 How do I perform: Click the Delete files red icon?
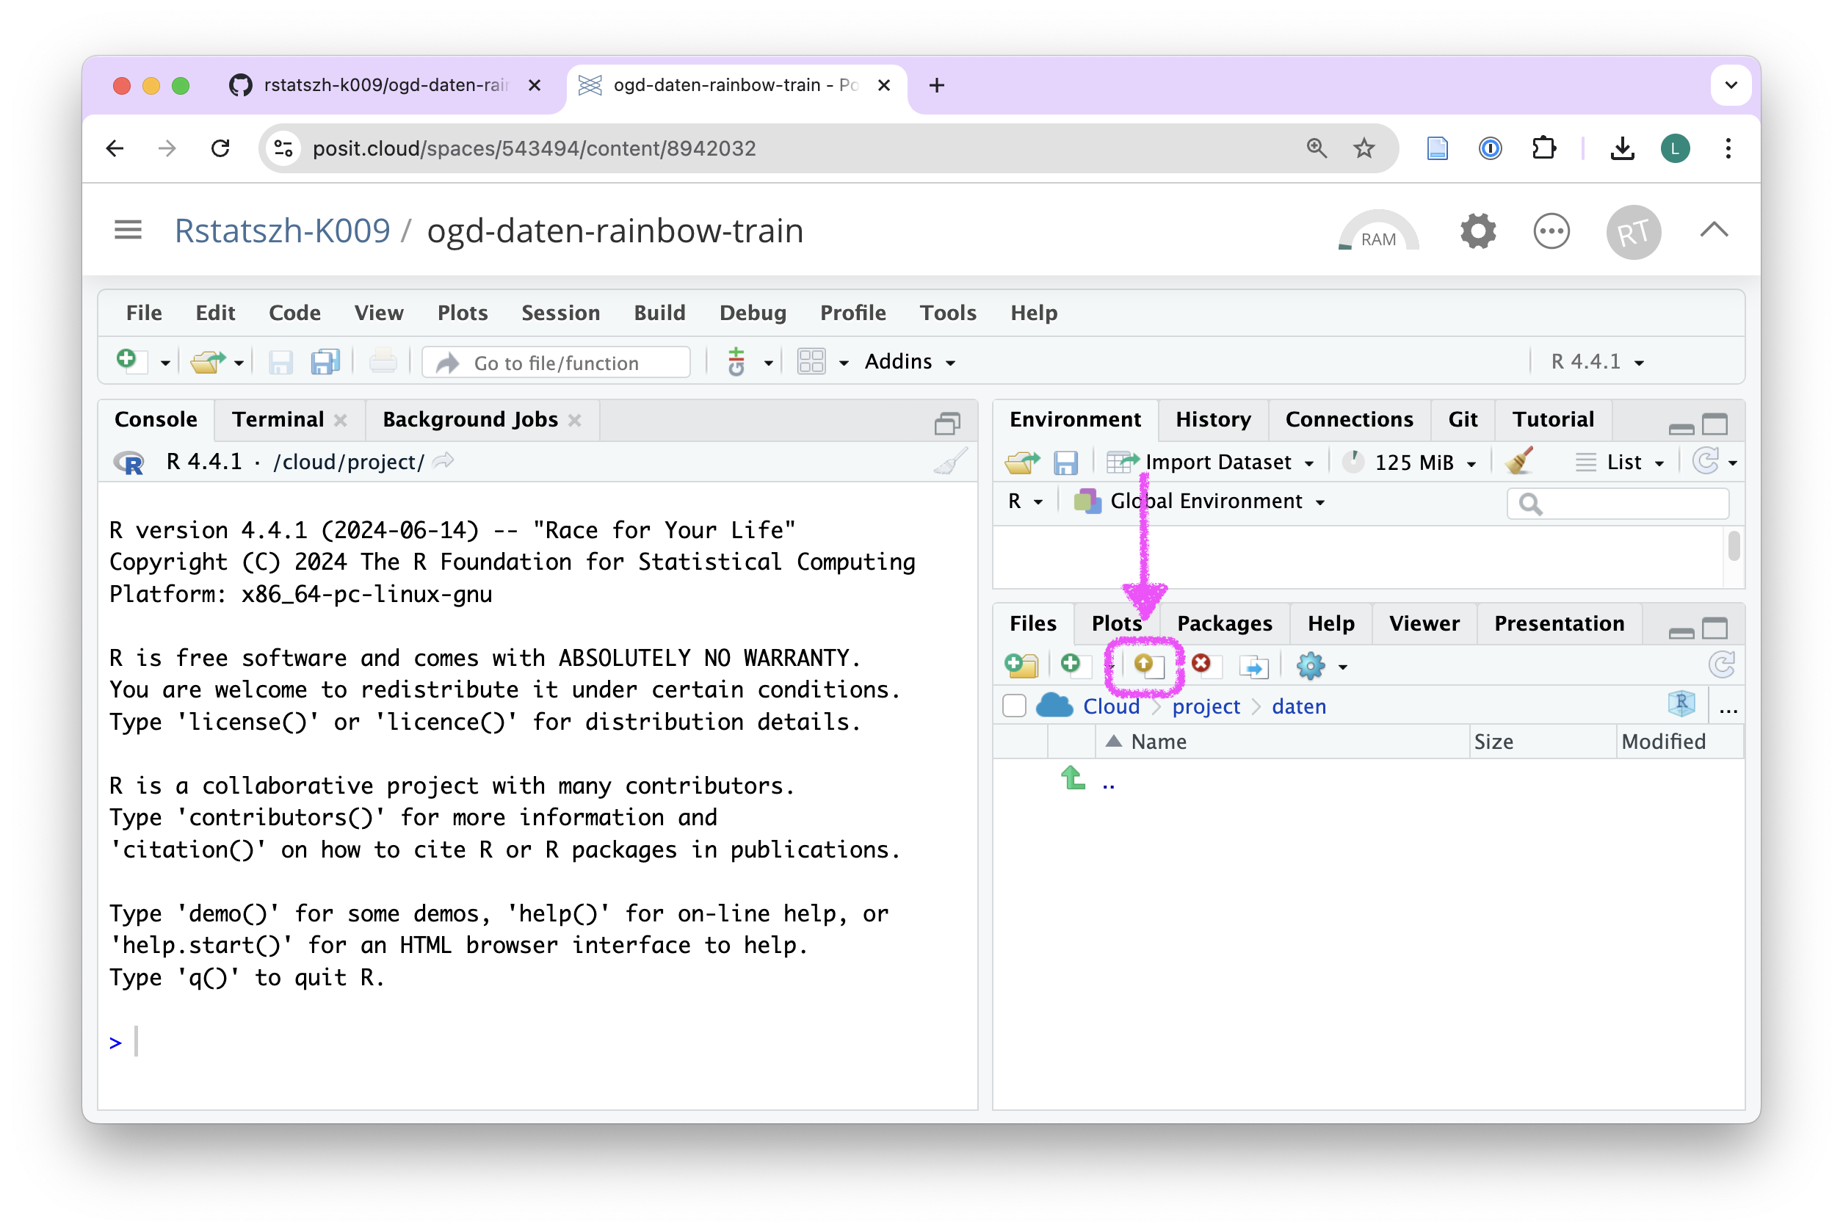pos(1205,664)
